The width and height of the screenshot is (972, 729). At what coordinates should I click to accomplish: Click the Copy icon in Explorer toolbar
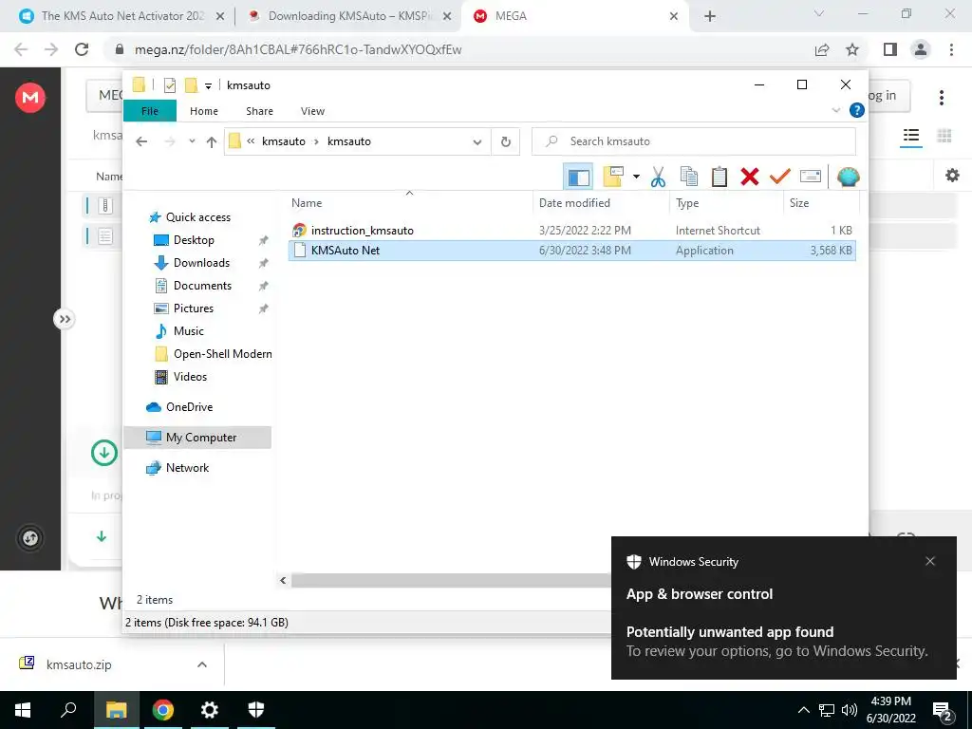coord(689,178)
